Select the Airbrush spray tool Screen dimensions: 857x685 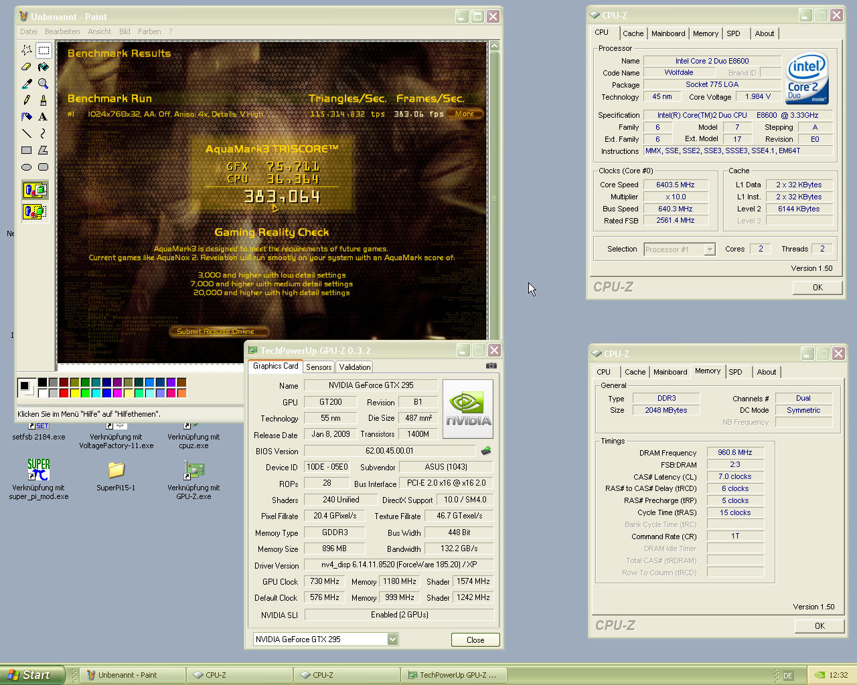27,116
